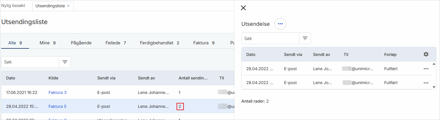Image resolution: width=440 pixels, height=120 pixels.
Task: Sort by Sendt av in main list
Action: pos(146,78)
